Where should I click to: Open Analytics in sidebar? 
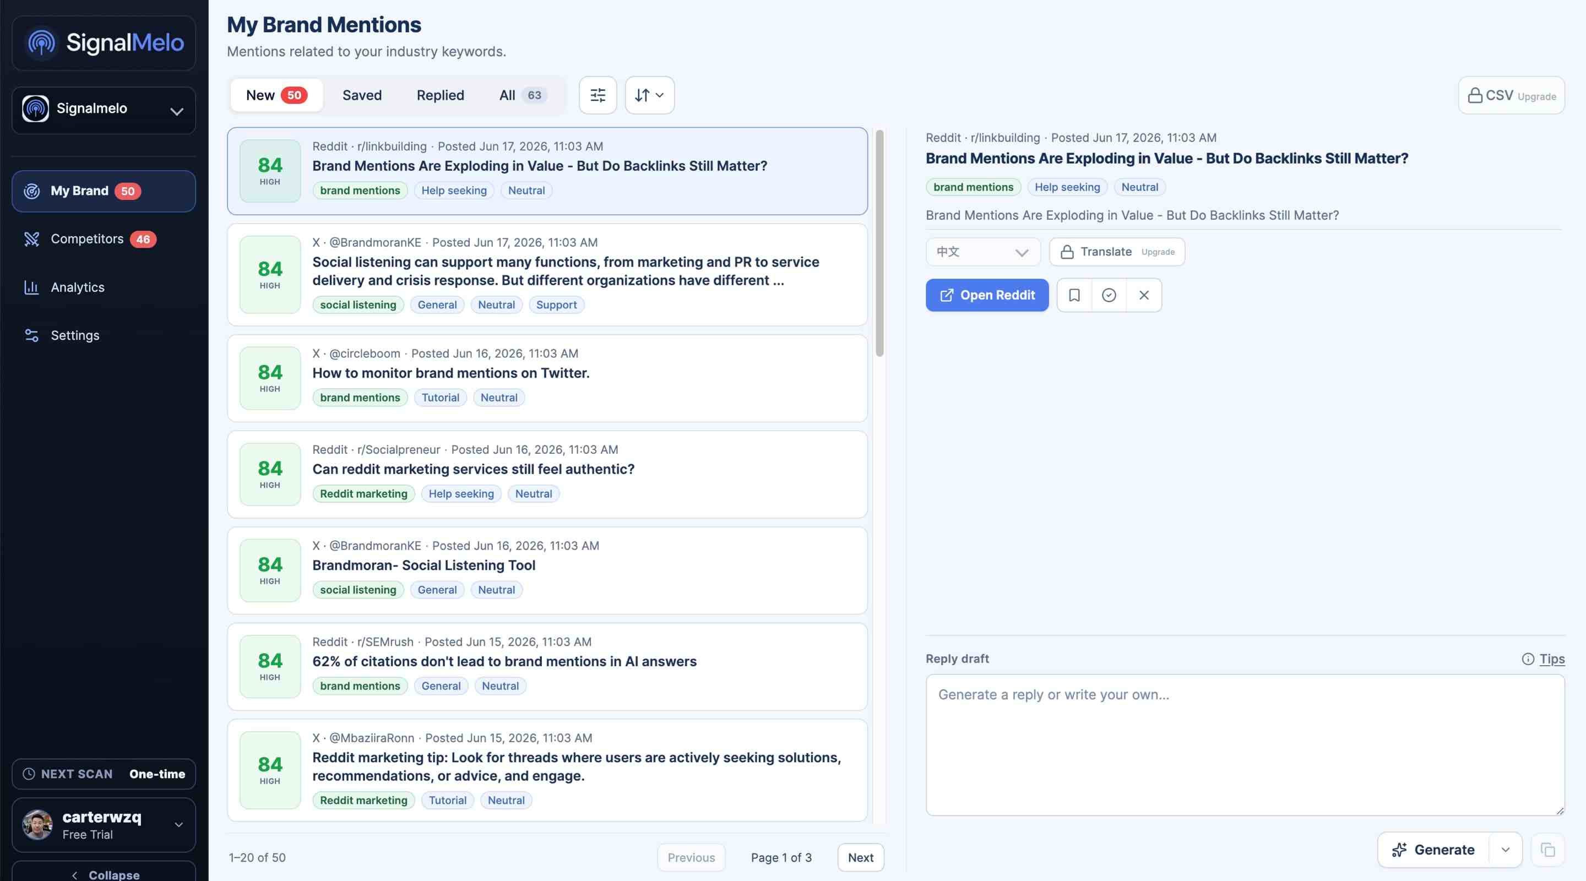pos(104,287)
